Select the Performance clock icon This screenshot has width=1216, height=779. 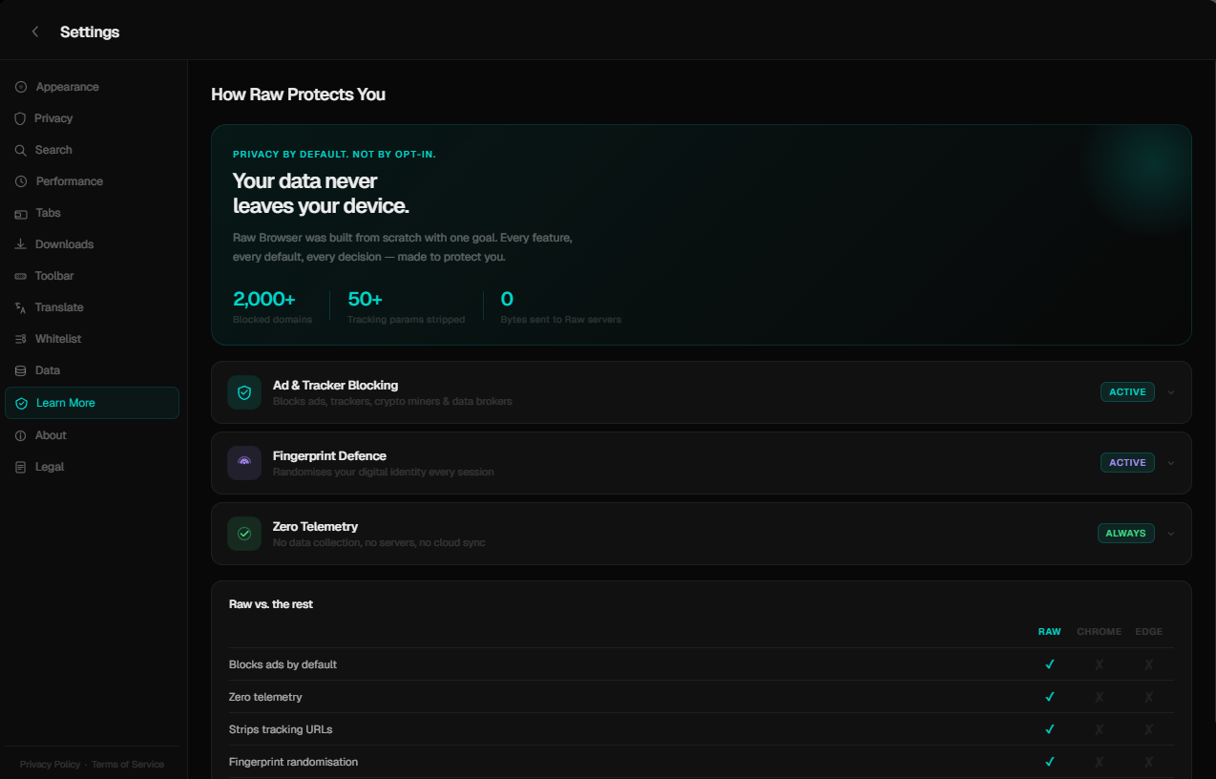point(20,180)
